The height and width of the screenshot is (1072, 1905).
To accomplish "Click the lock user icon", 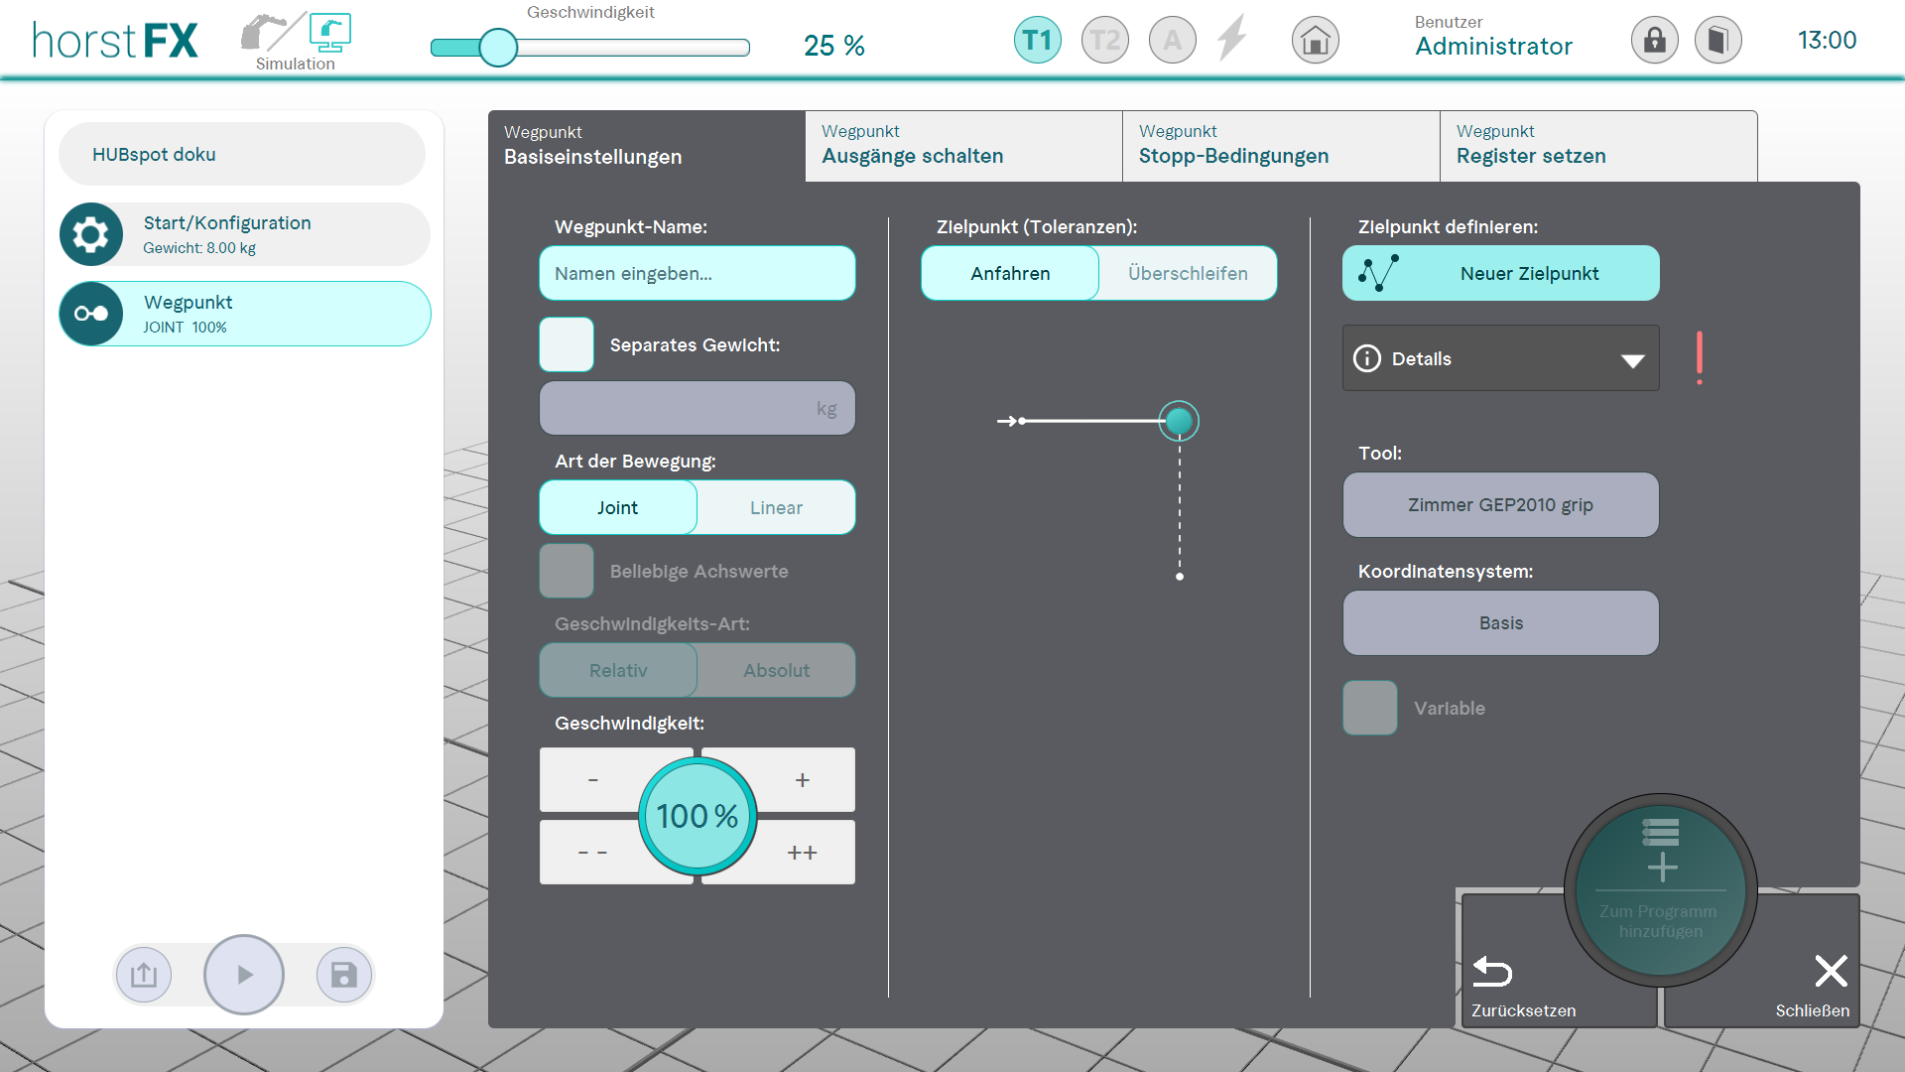I will point(1654,41).
